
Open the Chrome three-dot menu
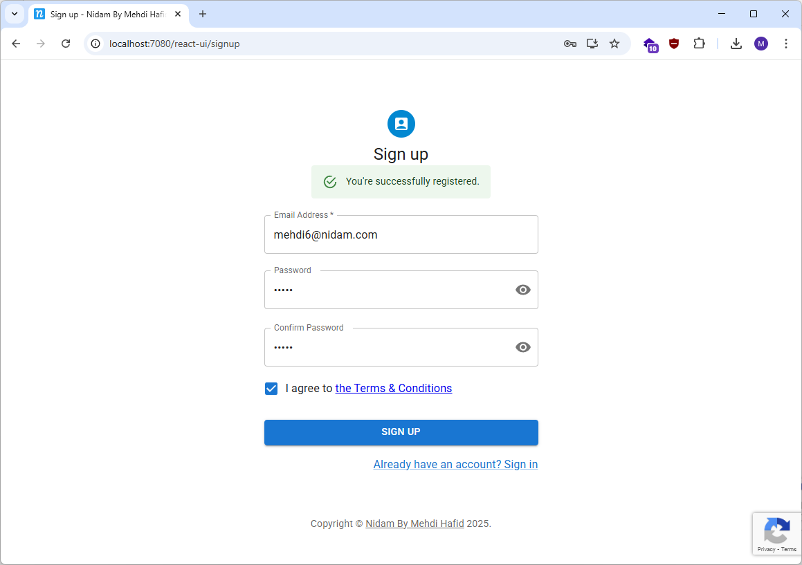pos(785,44)
